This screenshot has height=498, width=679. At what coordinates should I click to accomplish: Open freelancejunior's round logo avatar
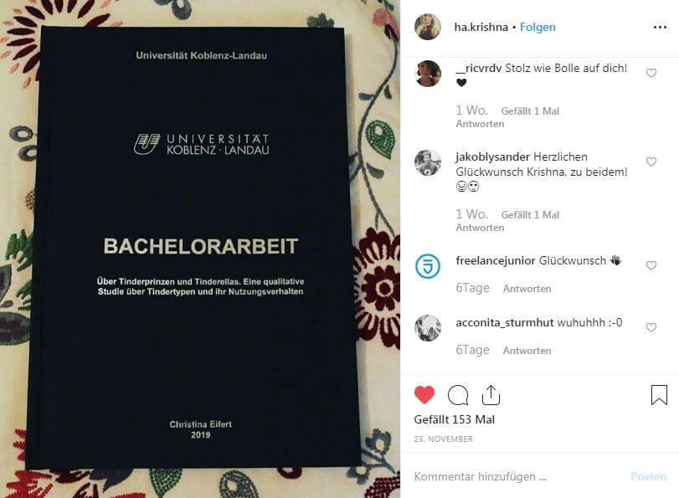tap(427, 265)
